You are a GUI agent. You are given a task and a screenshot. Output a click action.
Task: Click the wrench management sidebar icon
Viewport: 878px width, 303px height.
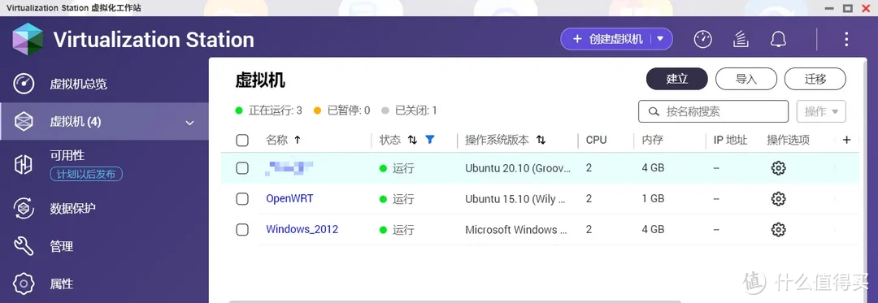click(24, 246)
